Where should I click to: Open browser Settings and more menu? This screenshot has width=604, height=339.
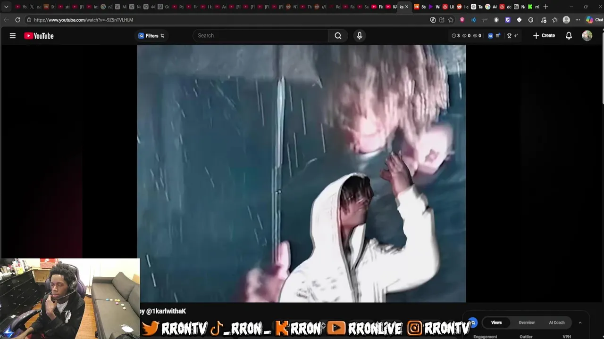pos(578,20)
